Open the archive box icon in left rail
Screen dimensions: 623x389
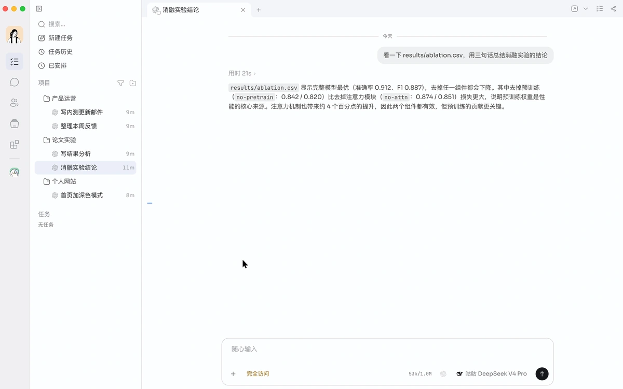click(15, 123)
